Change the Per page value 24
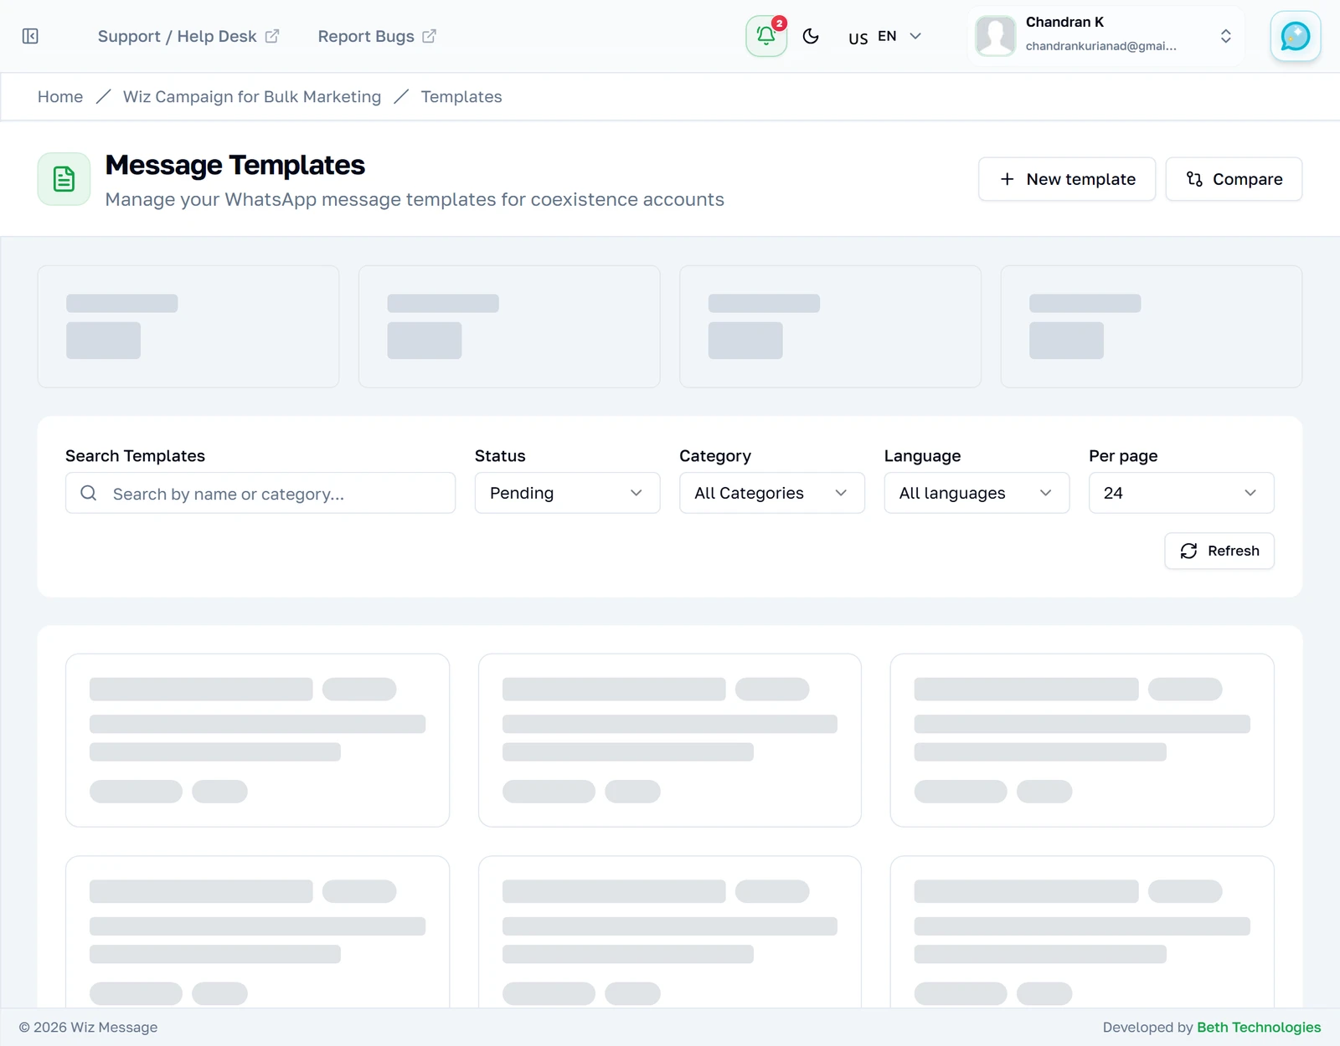The height and width of the screenshot is (1046, 1340). [1181, 493]
